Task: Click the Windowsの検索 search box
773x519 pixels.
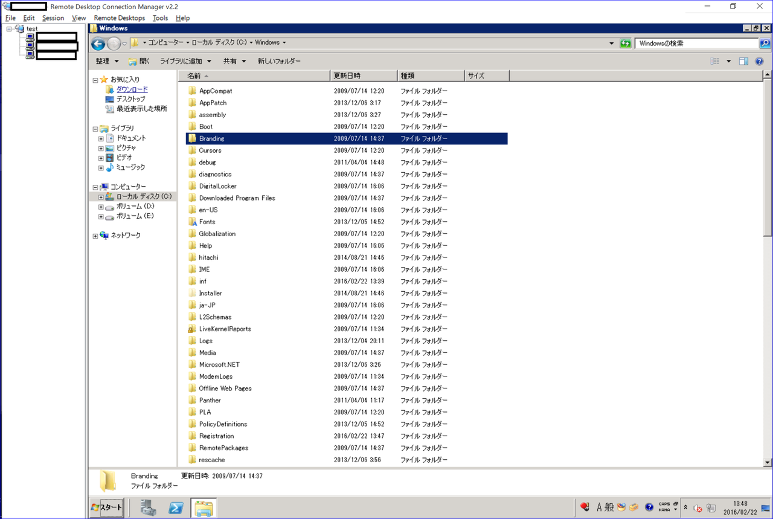Action: (x=696, y=44)
